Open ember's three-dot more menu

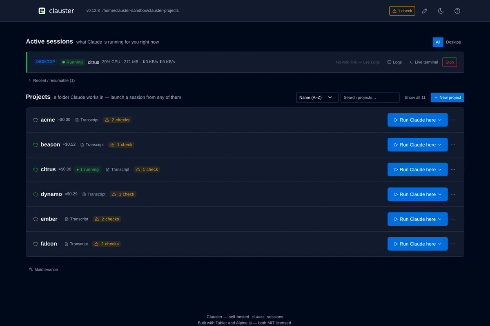click(453, 219)
